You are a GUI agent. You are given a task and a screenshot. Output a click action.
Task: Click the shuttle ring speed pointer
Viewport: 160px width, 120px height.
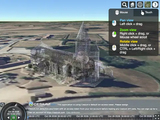pos(16,105)
